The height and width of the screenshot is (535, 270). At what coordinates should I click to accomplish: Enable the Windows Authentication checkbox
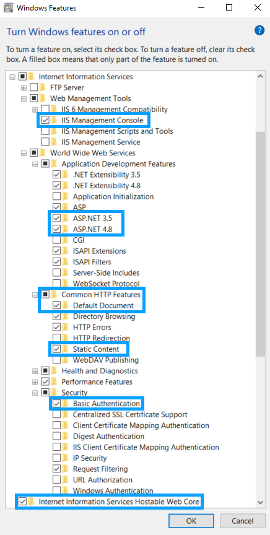pyautogui.click(x=56, y=490)
